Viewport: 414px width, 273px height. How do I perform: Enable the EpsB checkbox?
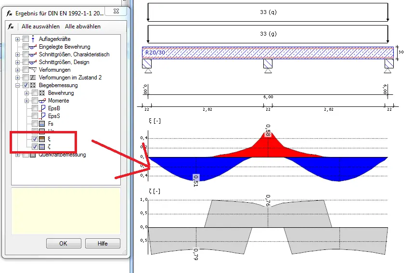click(35, 108)
